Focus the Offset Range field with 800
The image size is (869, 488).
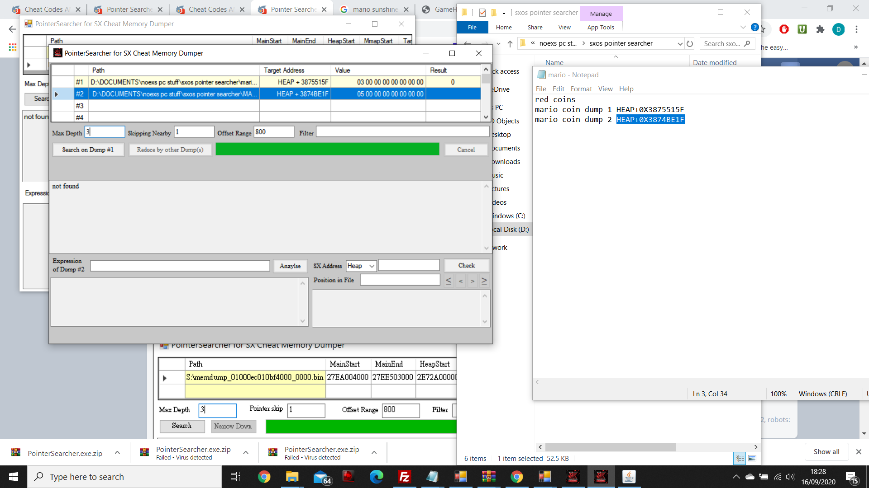(274, 132)
